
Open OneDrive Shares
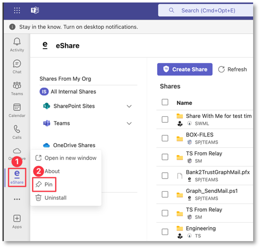[x=69, y=145]
